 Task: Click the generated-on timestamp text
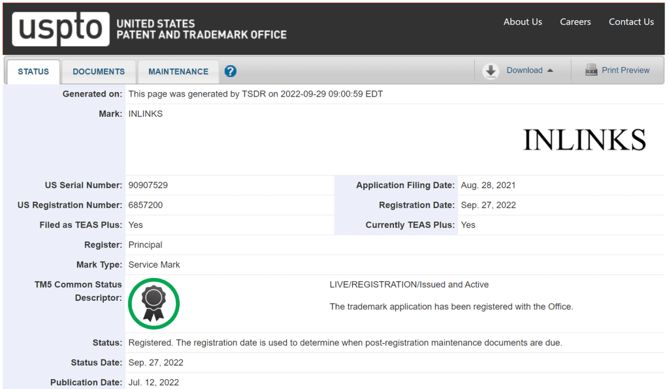255,94
